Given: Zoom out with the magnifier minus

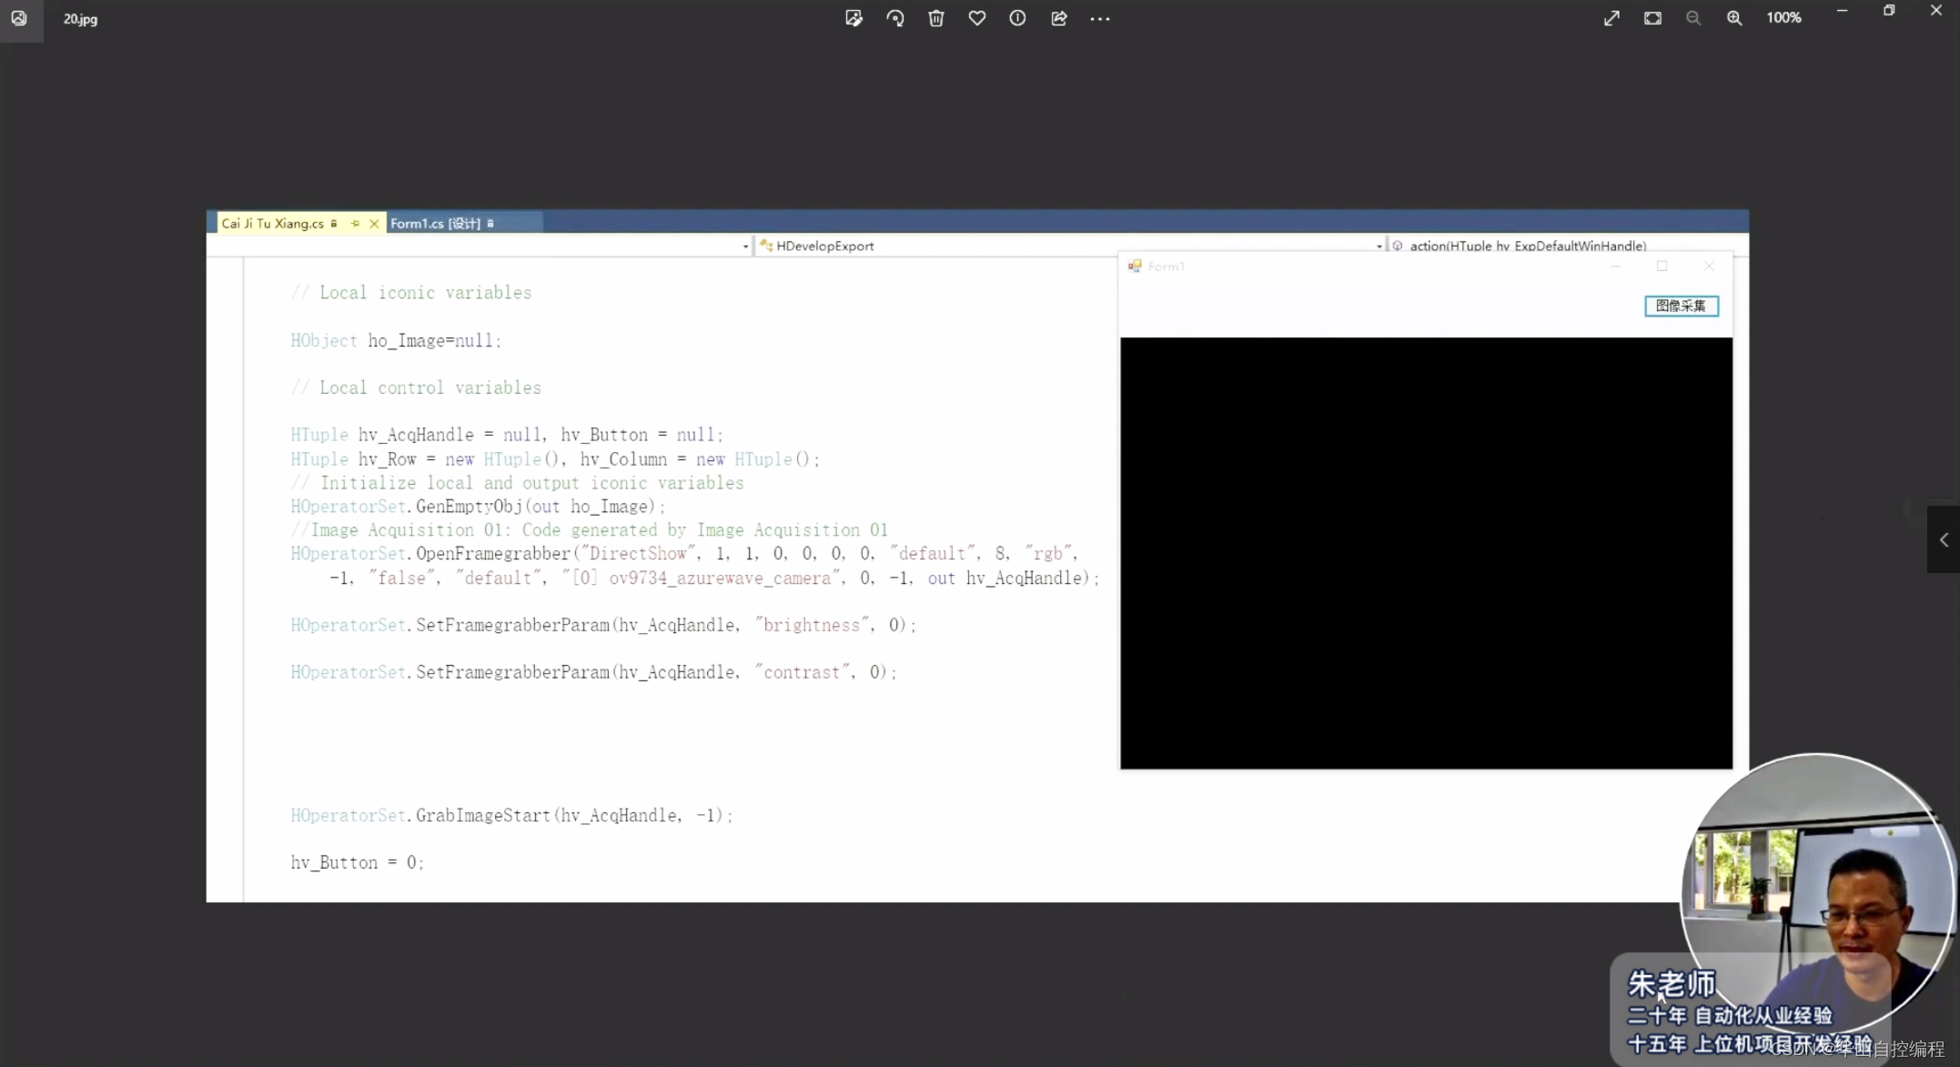Looking at the screenshot, I should pos(1693,18).
